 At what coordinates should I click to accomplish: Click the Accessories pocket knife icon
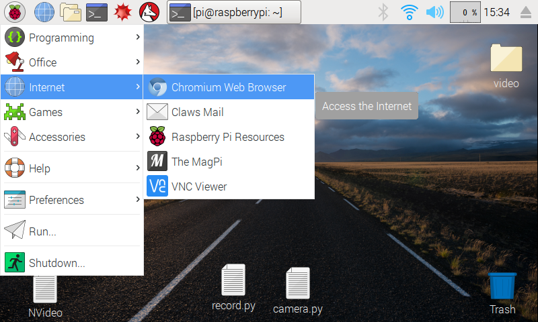(x=15, y=137)
